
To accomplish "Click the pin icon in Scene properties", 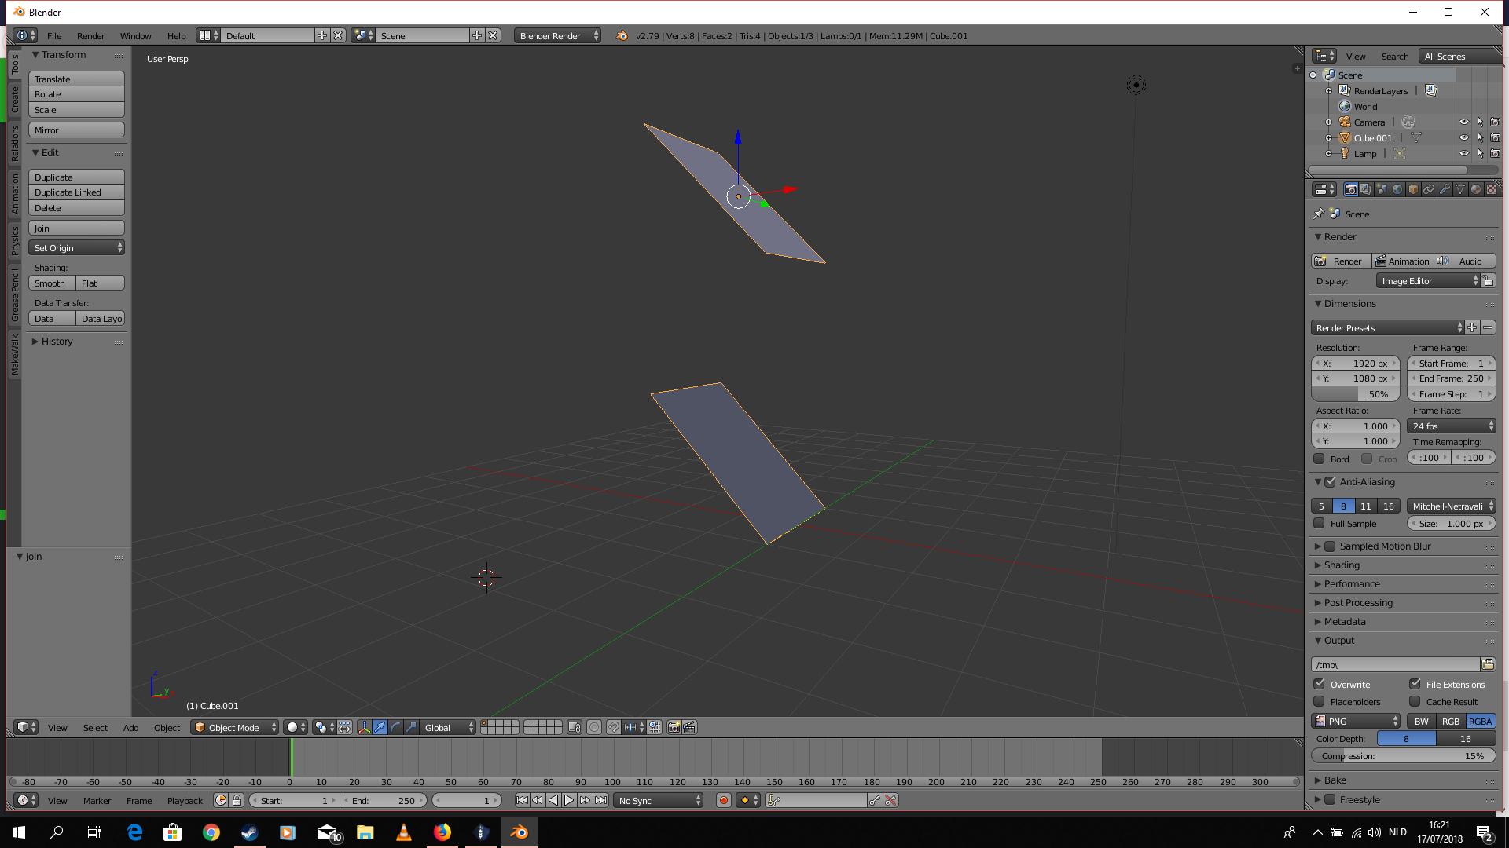I will click(x=1318, y=214).
